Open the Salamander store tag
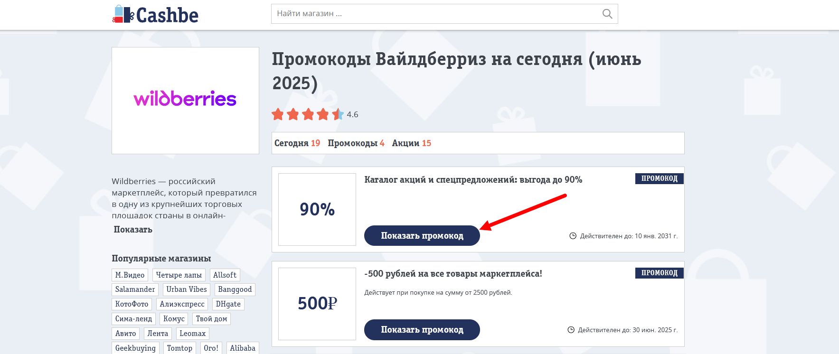The image size is (839, 354). click(x=135, y=289)
